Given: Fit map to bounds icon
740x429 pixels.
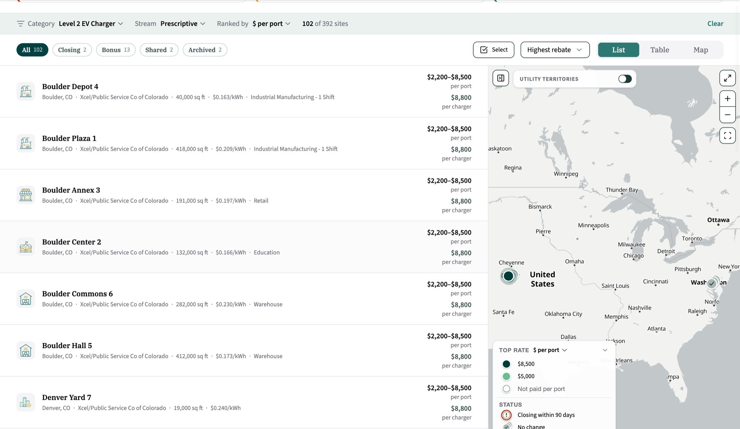Looking at the screenshot, I should click(x=727, y=136).
